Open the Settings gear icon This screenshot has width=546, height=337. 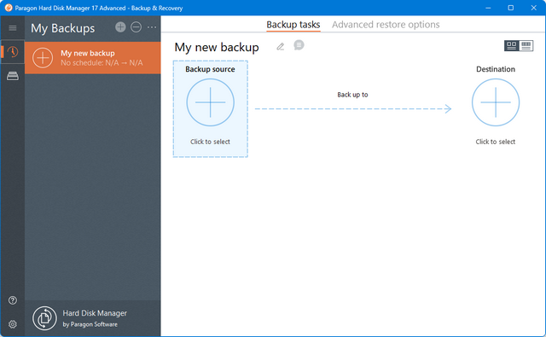click(13, 324)
